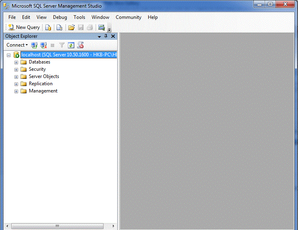This screenshot has height=230, width=298.
Task: Open File folder icon in toolbar
Action: (71, 28)
